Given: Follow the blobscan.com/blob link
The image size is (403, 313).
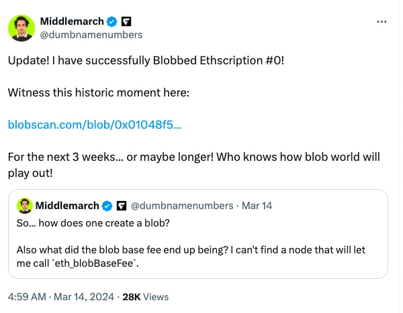Looking at the screenshot, I should pos(94,125).
